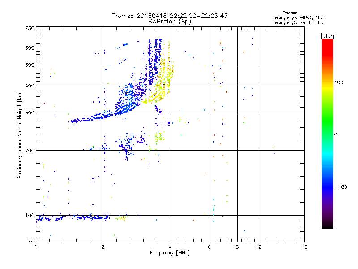Click the '0' colorbar tick label
358x269 pixels.
pos(336,135)
